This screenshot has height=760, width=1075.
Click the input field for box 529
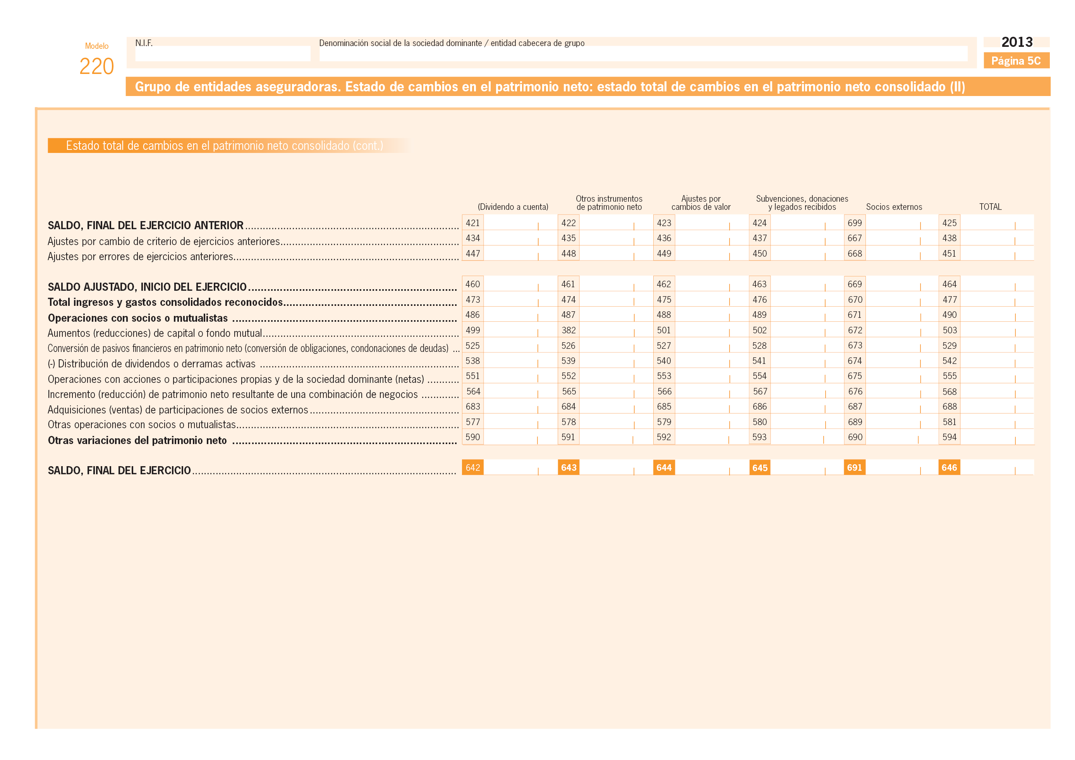(997, 345)
